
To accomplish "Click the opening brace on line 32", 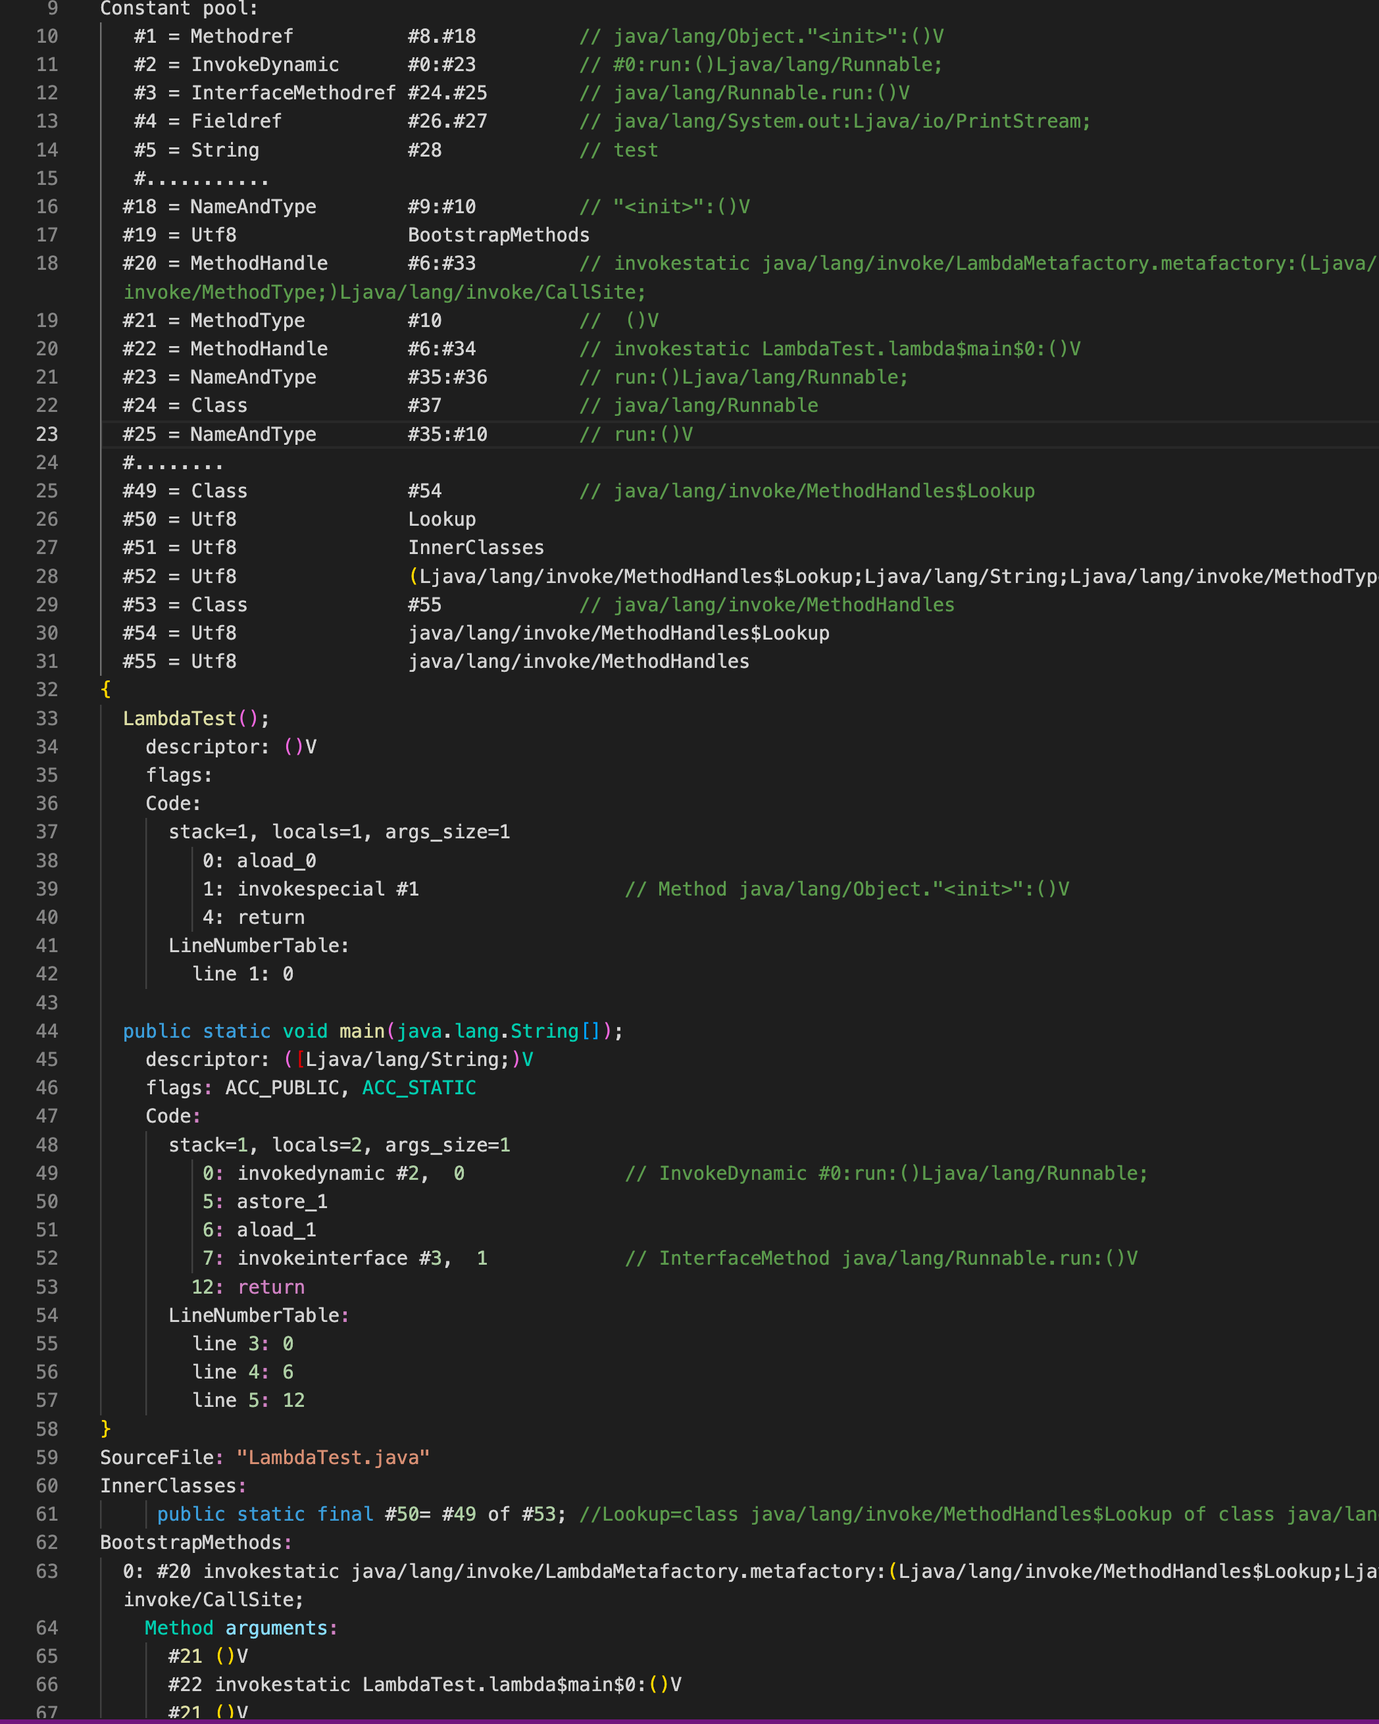I will [x=105, y=690].
